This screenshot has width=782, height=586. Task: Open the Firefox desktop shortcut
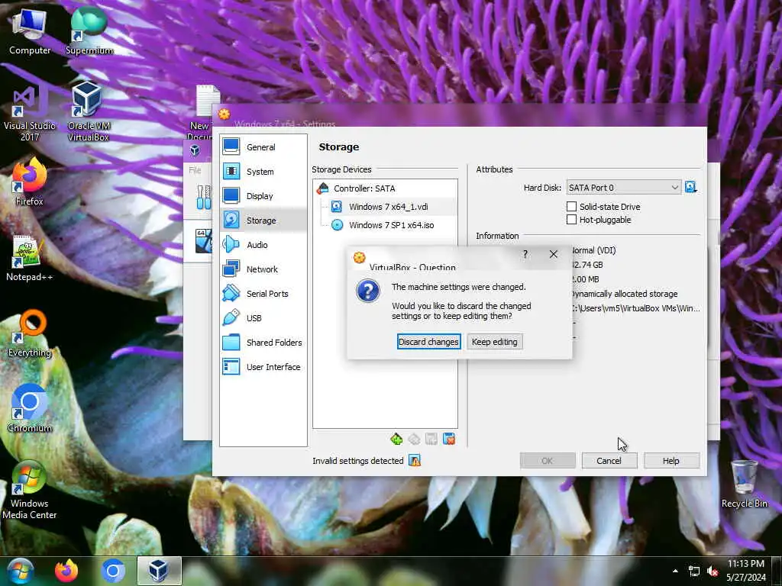(30, 182)
